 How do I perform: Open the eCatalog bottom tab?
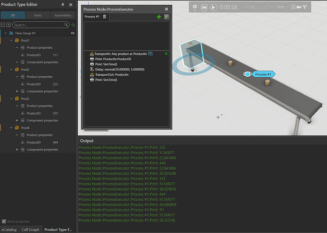(x=9, y=230)
